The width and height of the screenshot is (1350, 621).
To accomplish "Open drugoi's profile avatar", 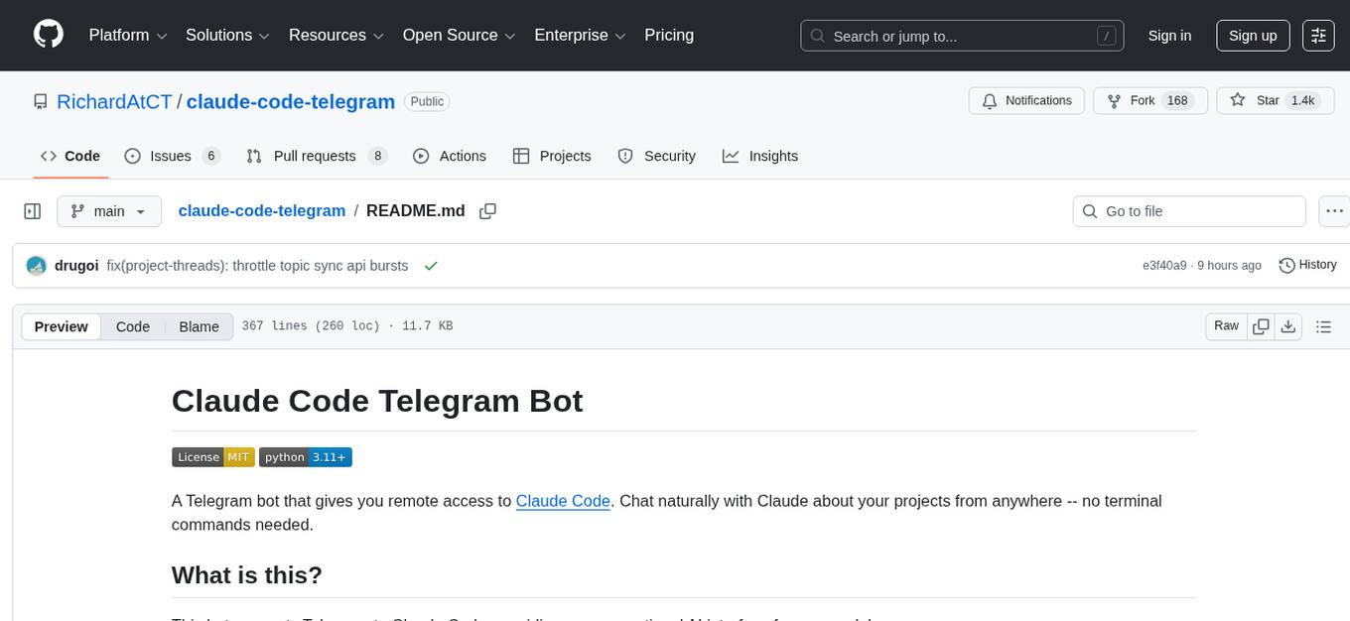I will tap(36, 265).
